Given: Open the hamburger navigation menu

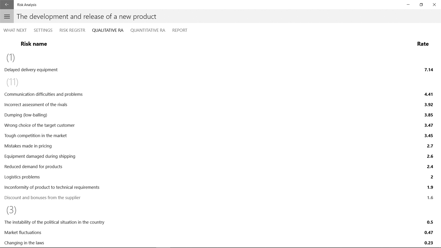Looking at the screenshot, I should 7,17.
